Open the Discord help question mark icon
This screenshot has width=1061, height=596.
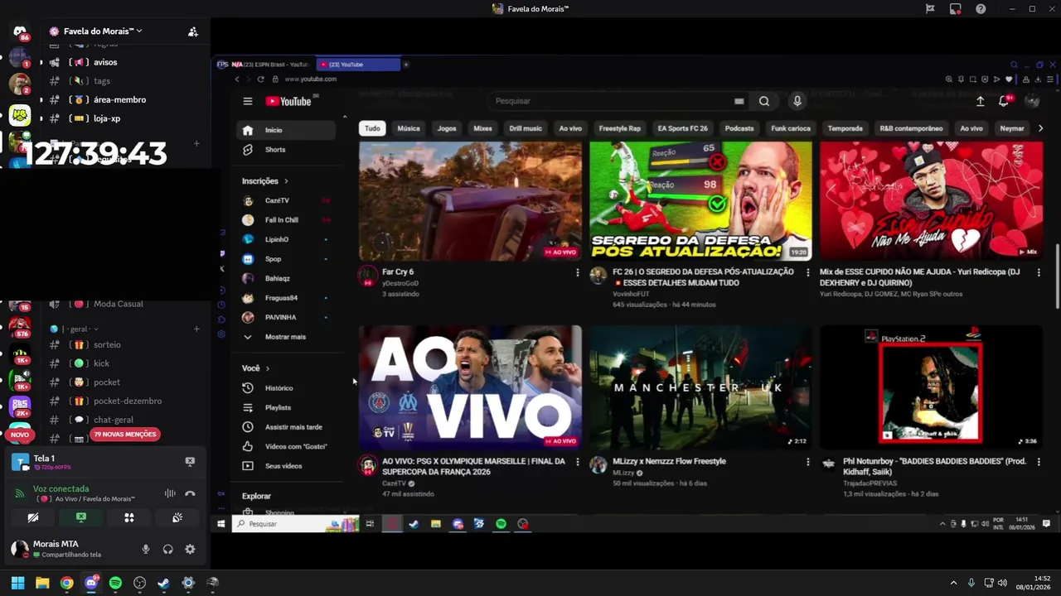(981, 9)
